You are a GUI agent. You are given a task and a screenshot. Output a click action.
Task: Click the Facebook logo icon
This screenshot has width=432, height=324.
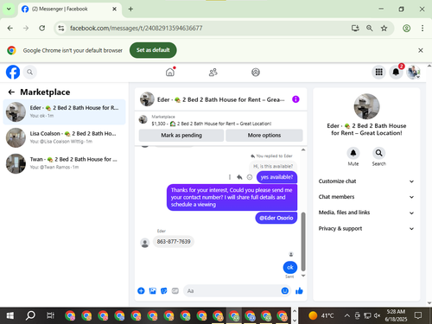coord(13,72)
